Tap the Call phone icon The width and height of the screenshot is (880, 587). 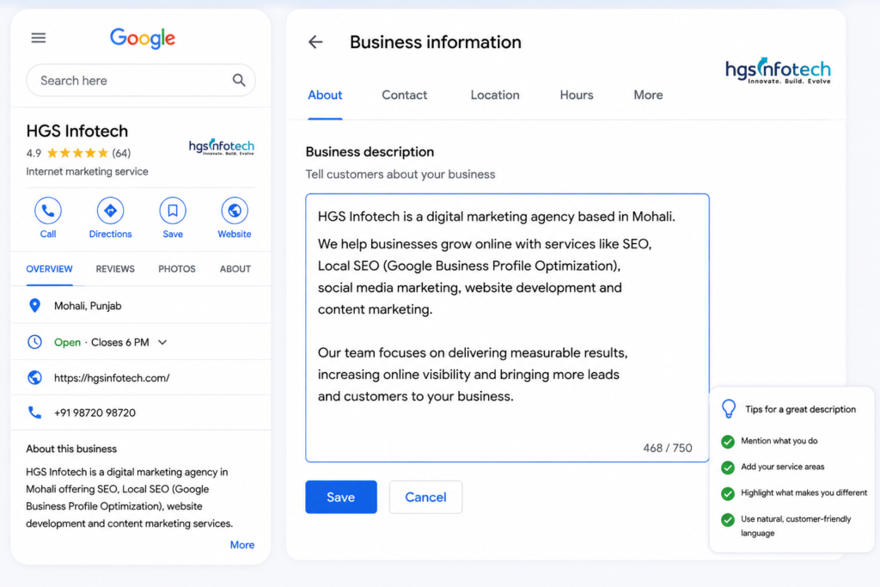[x=48, y=211]
